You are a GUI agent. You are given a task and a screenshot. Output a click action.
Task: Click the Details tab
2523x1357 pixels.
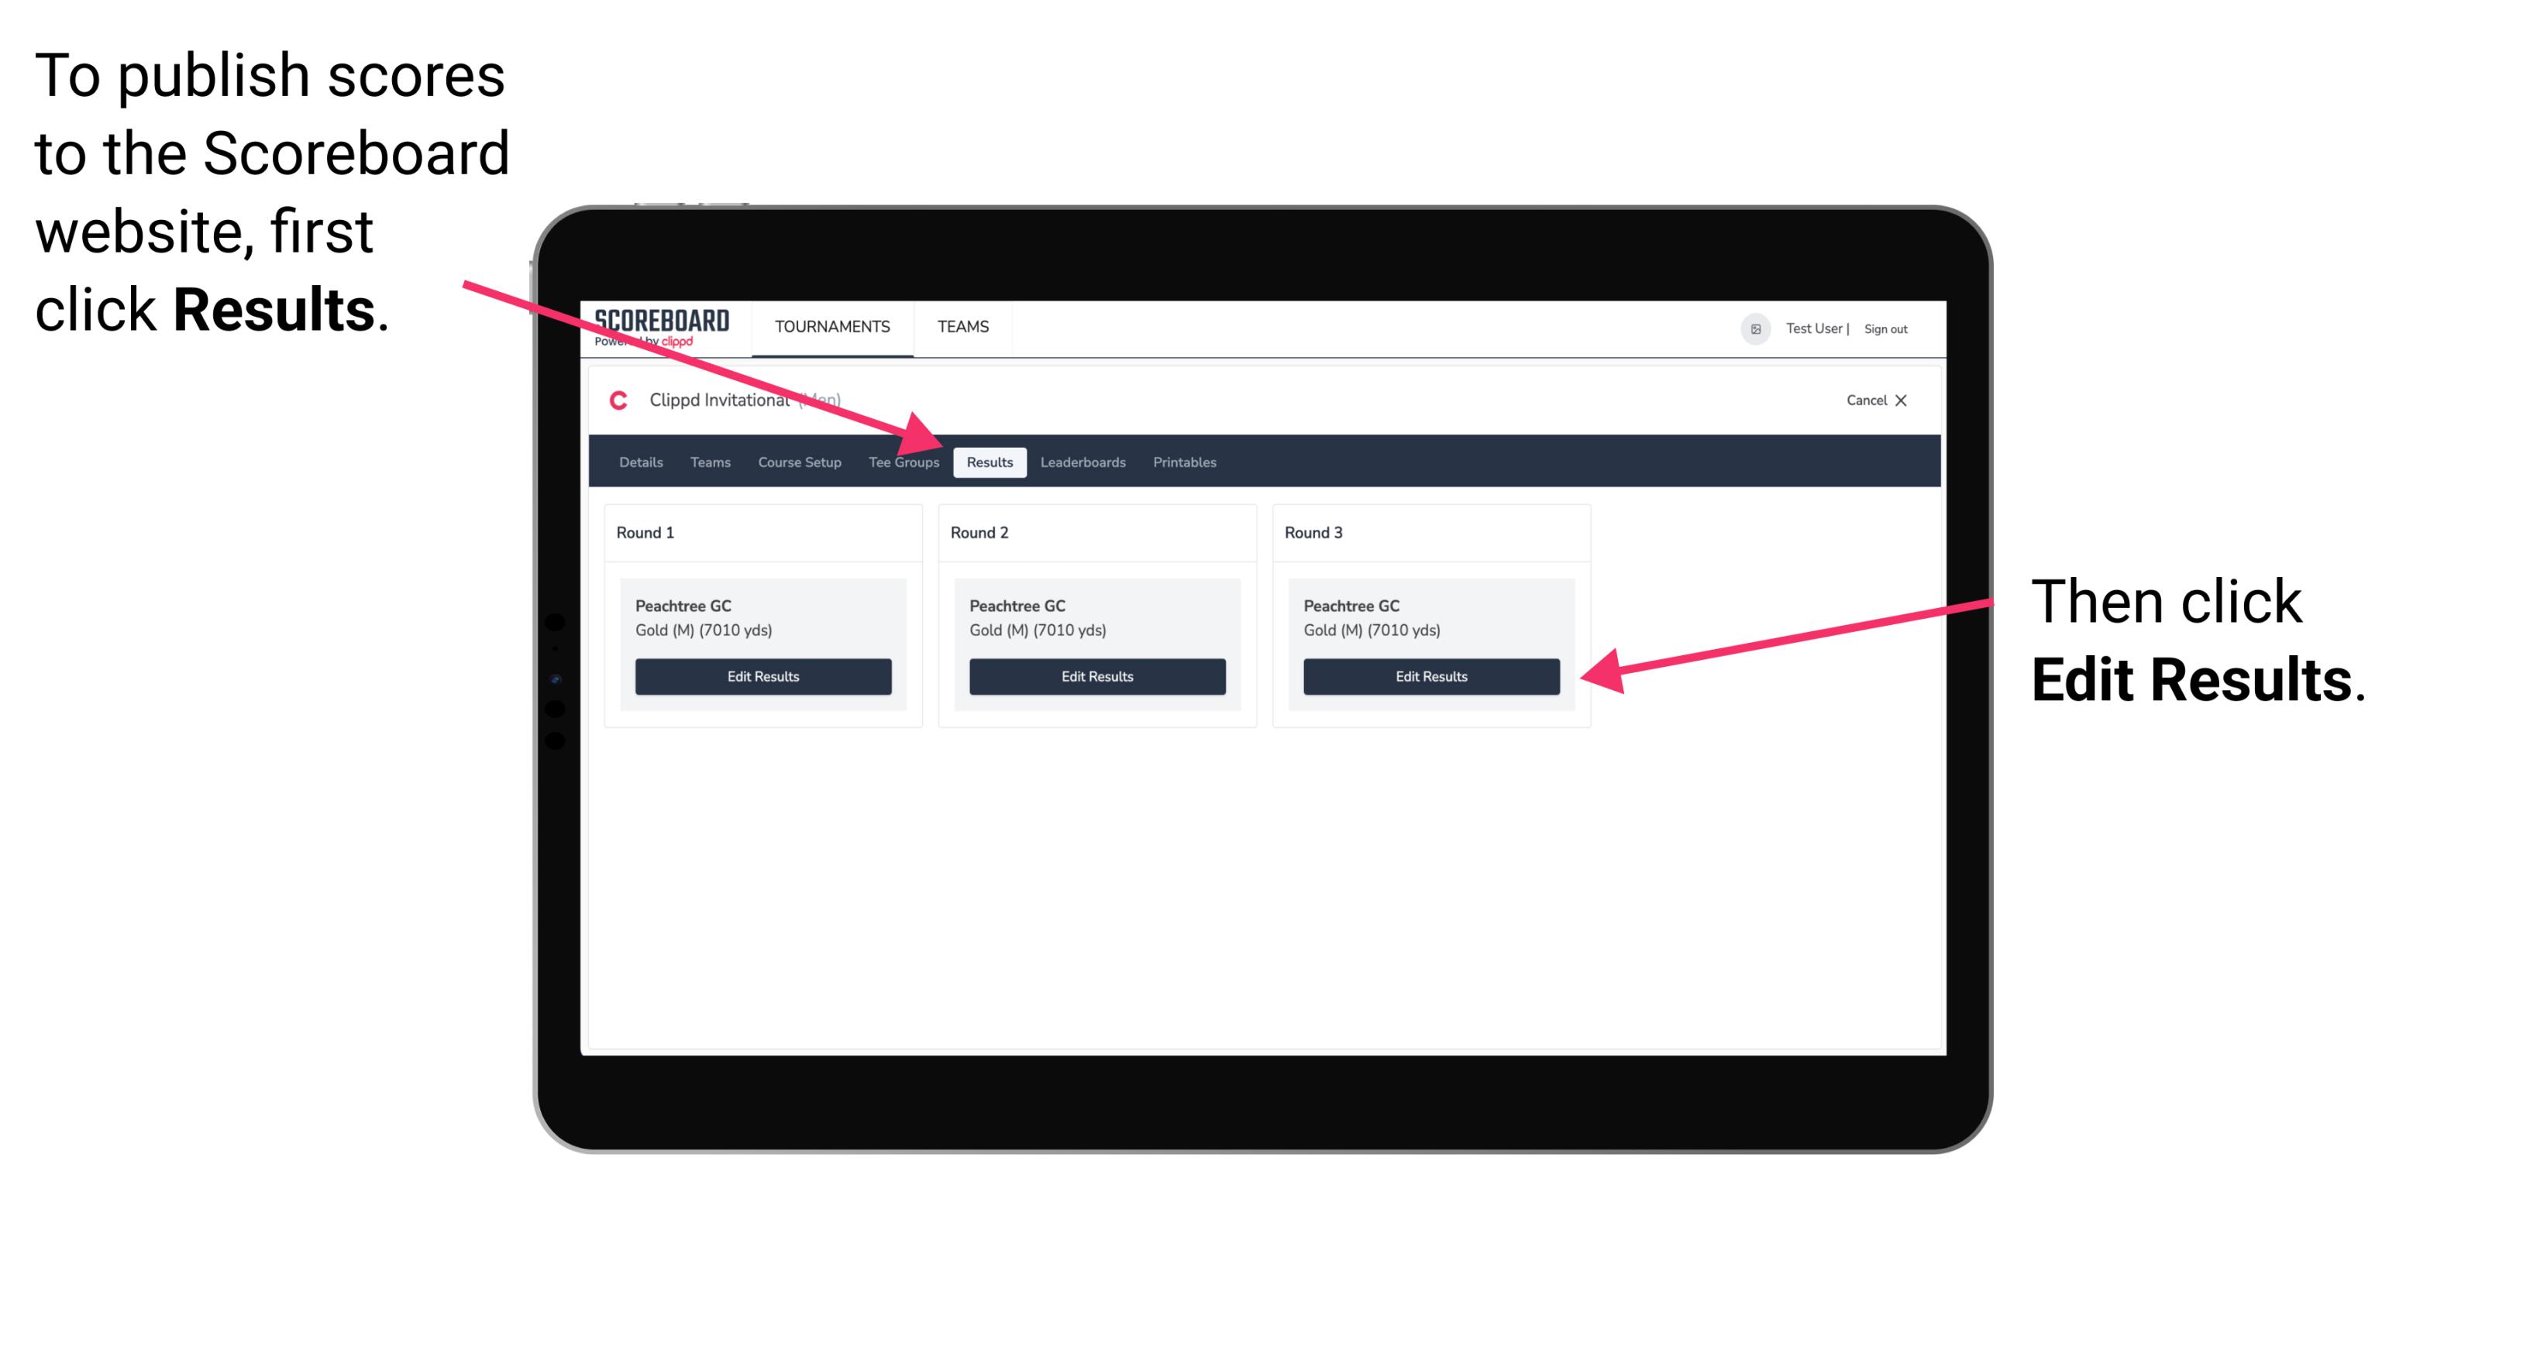pyautogui.click(x=642, y=462)
